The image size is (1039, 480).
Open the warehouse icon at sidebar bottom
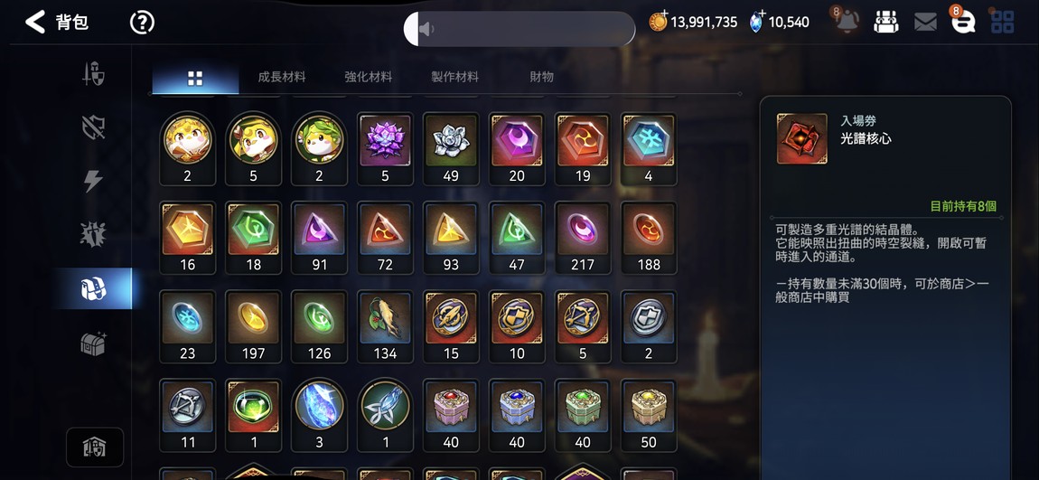[x=94, y=447]
